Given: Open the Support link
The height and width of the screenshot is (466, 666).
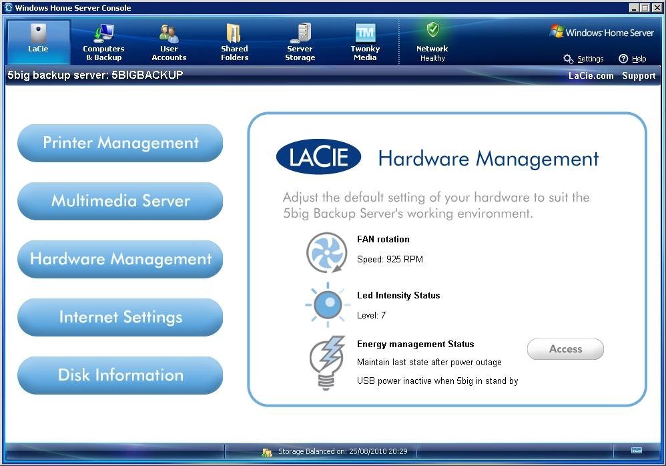Looking at the screenshot, I should coord(639,75).
